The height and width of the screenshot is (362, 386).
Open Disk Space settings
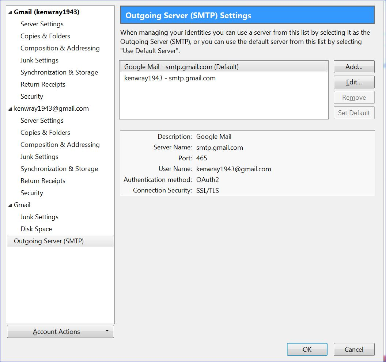[x=36, y=229]
